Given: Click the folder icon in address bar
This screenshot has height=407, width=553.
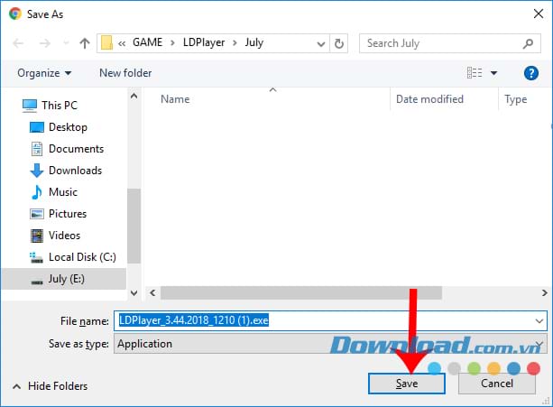Looking at the screenshot, I should pos(106,43).
